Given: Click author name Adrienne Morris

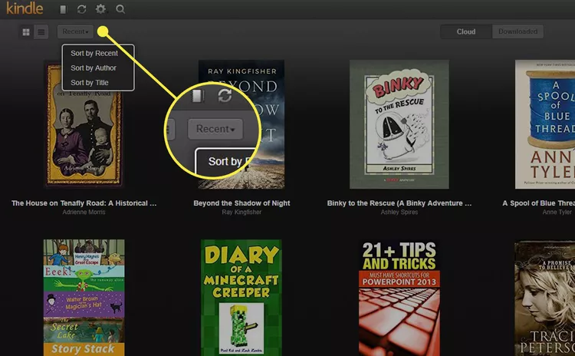Looking at the screenshot, I should (x=84, y=212).
